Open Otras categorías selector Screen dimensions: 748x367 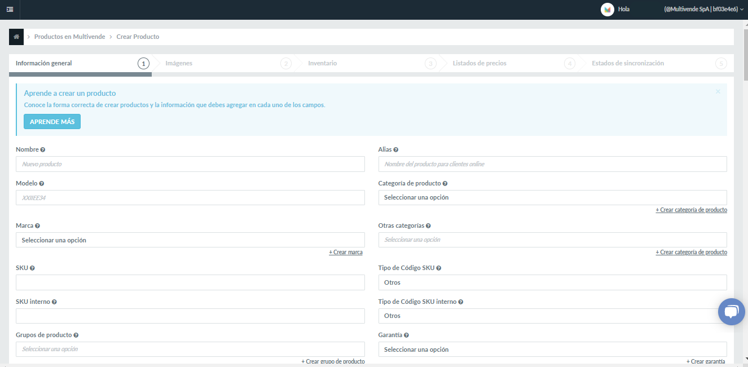pos(552,240)
